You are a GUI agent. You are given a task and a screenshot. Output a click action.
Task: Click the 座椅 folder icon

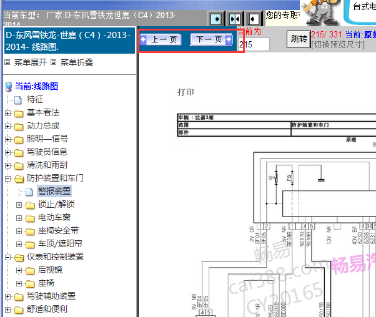tap(30, 284)
